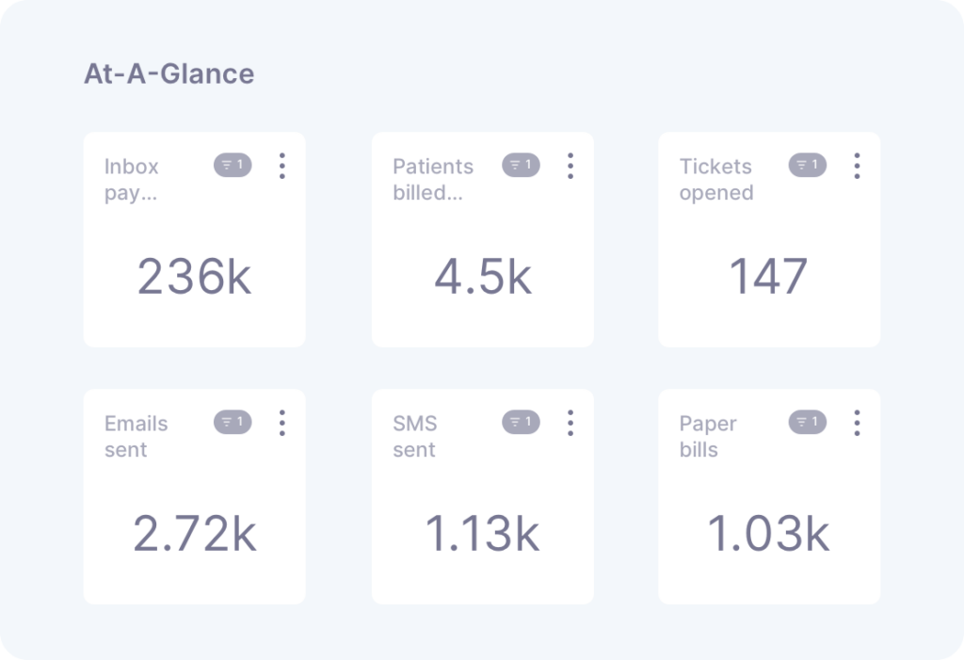Image resolution: width=964 pixels, height=660 pixels.
Task: Select the 4.5k patients billed value
Action: coord(483,277)
